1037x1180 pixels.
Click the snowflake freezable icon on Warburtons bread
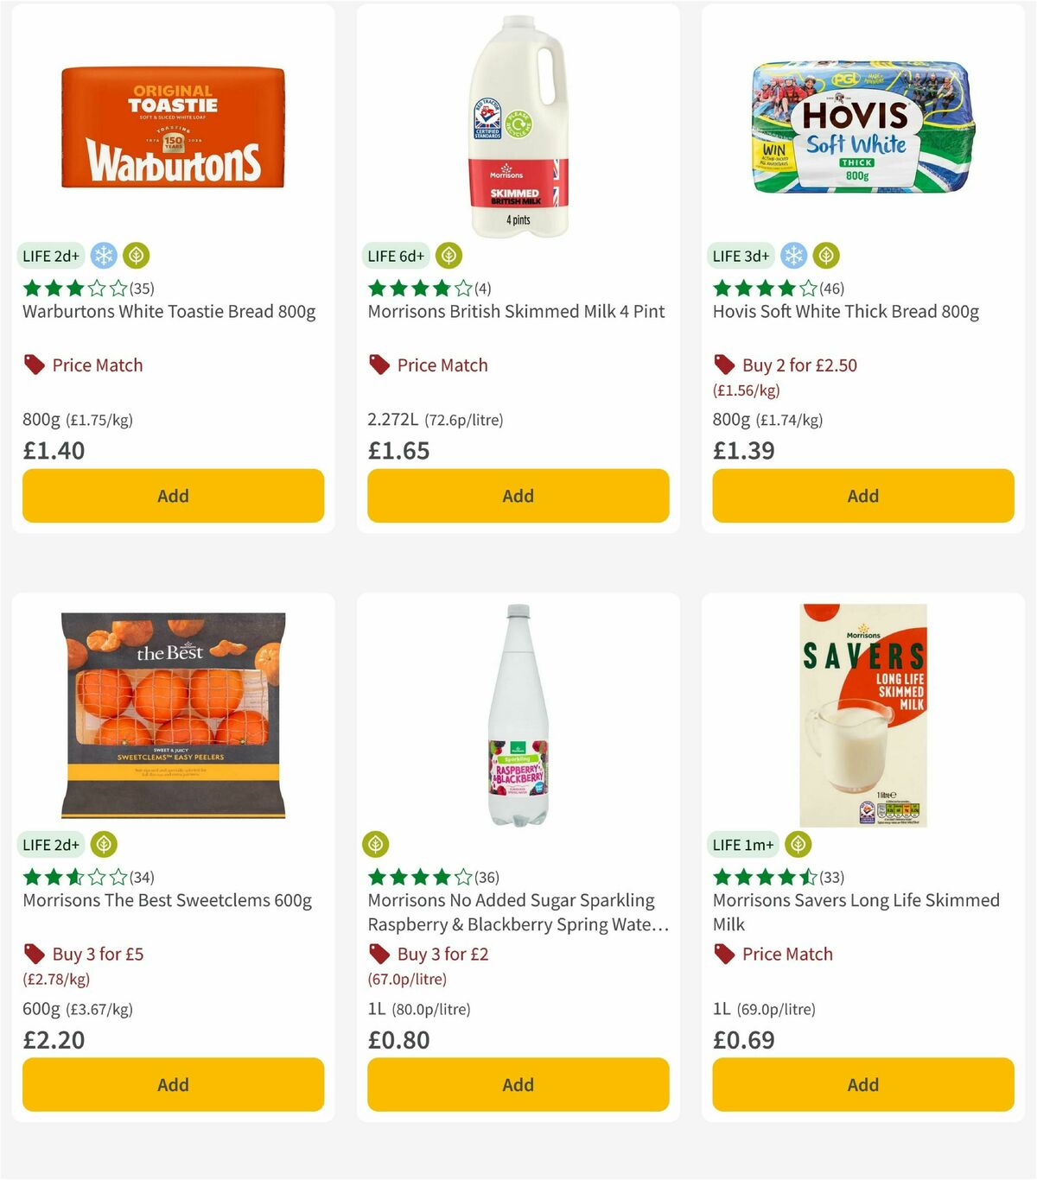coord(103,256)
